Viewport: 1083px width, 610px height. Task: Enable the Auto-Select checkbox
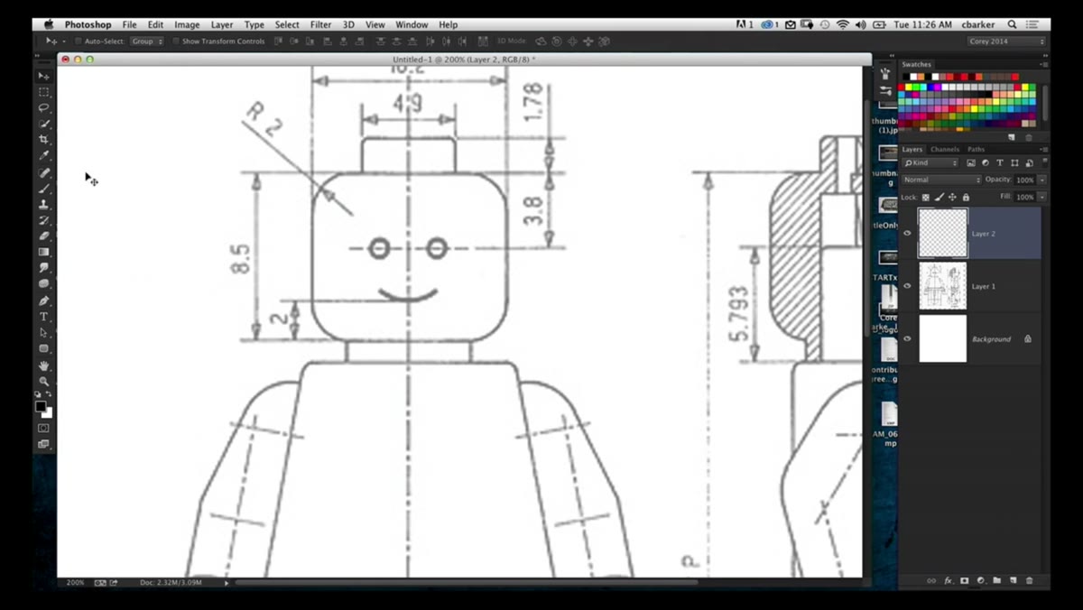78,42
